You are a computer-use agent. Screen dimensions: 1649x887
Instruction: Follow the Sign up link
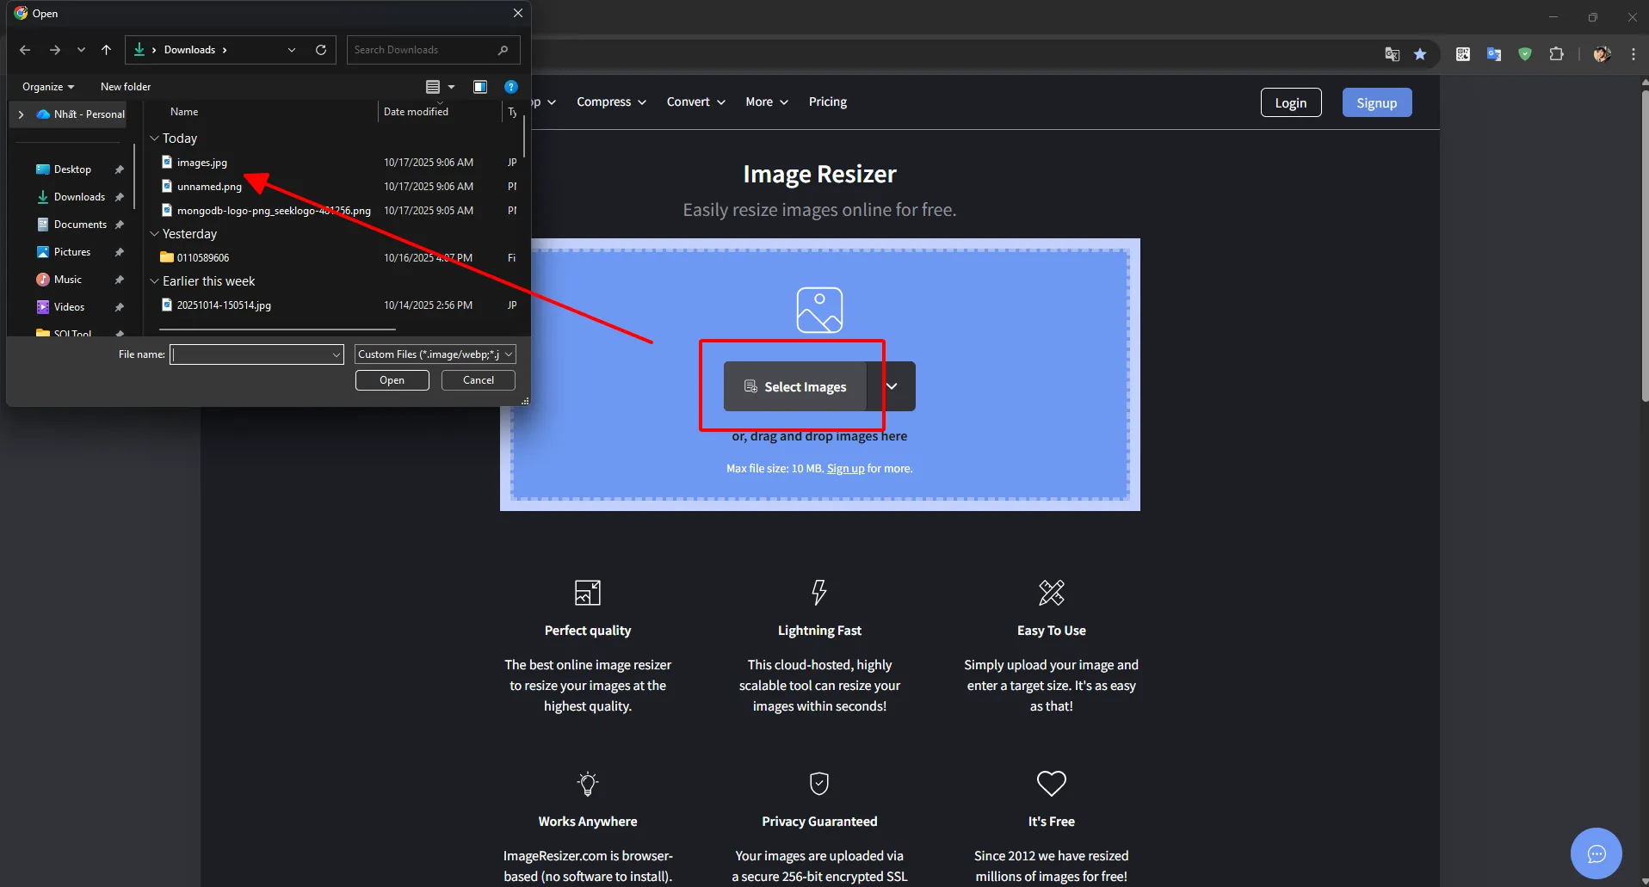point(845,469)
